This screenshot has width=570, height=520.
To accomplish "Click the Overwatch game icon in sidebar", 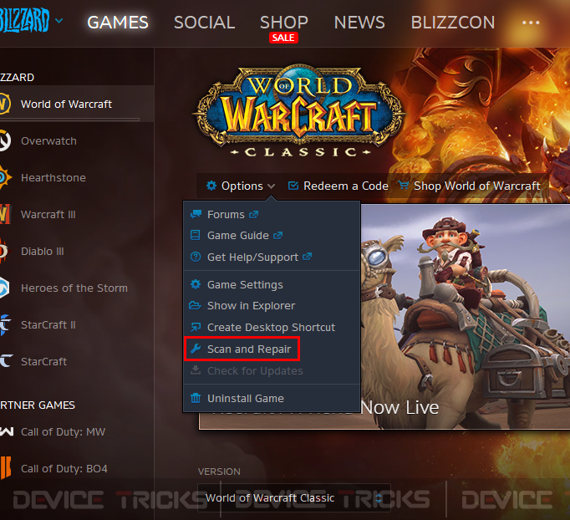I will pos(5,140).
